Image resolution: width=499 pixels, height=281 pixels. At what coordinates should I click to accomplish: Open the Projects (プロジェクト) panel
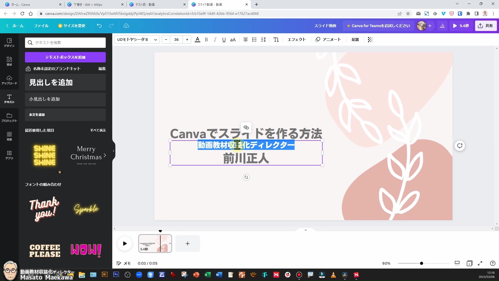[9, 117]
